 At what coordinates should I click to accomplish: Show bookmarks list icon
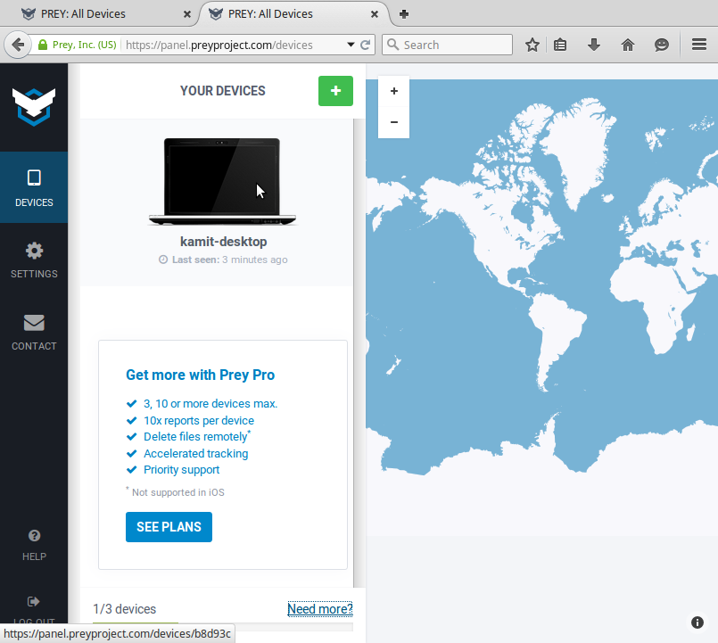(x=560, y=45)
